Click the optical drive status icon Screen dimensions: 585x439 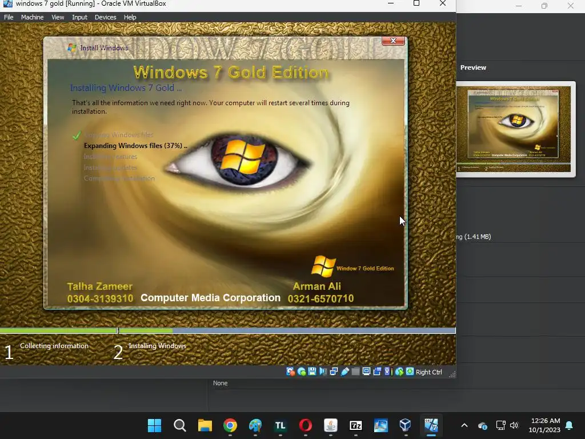click(x=302, y=372)
